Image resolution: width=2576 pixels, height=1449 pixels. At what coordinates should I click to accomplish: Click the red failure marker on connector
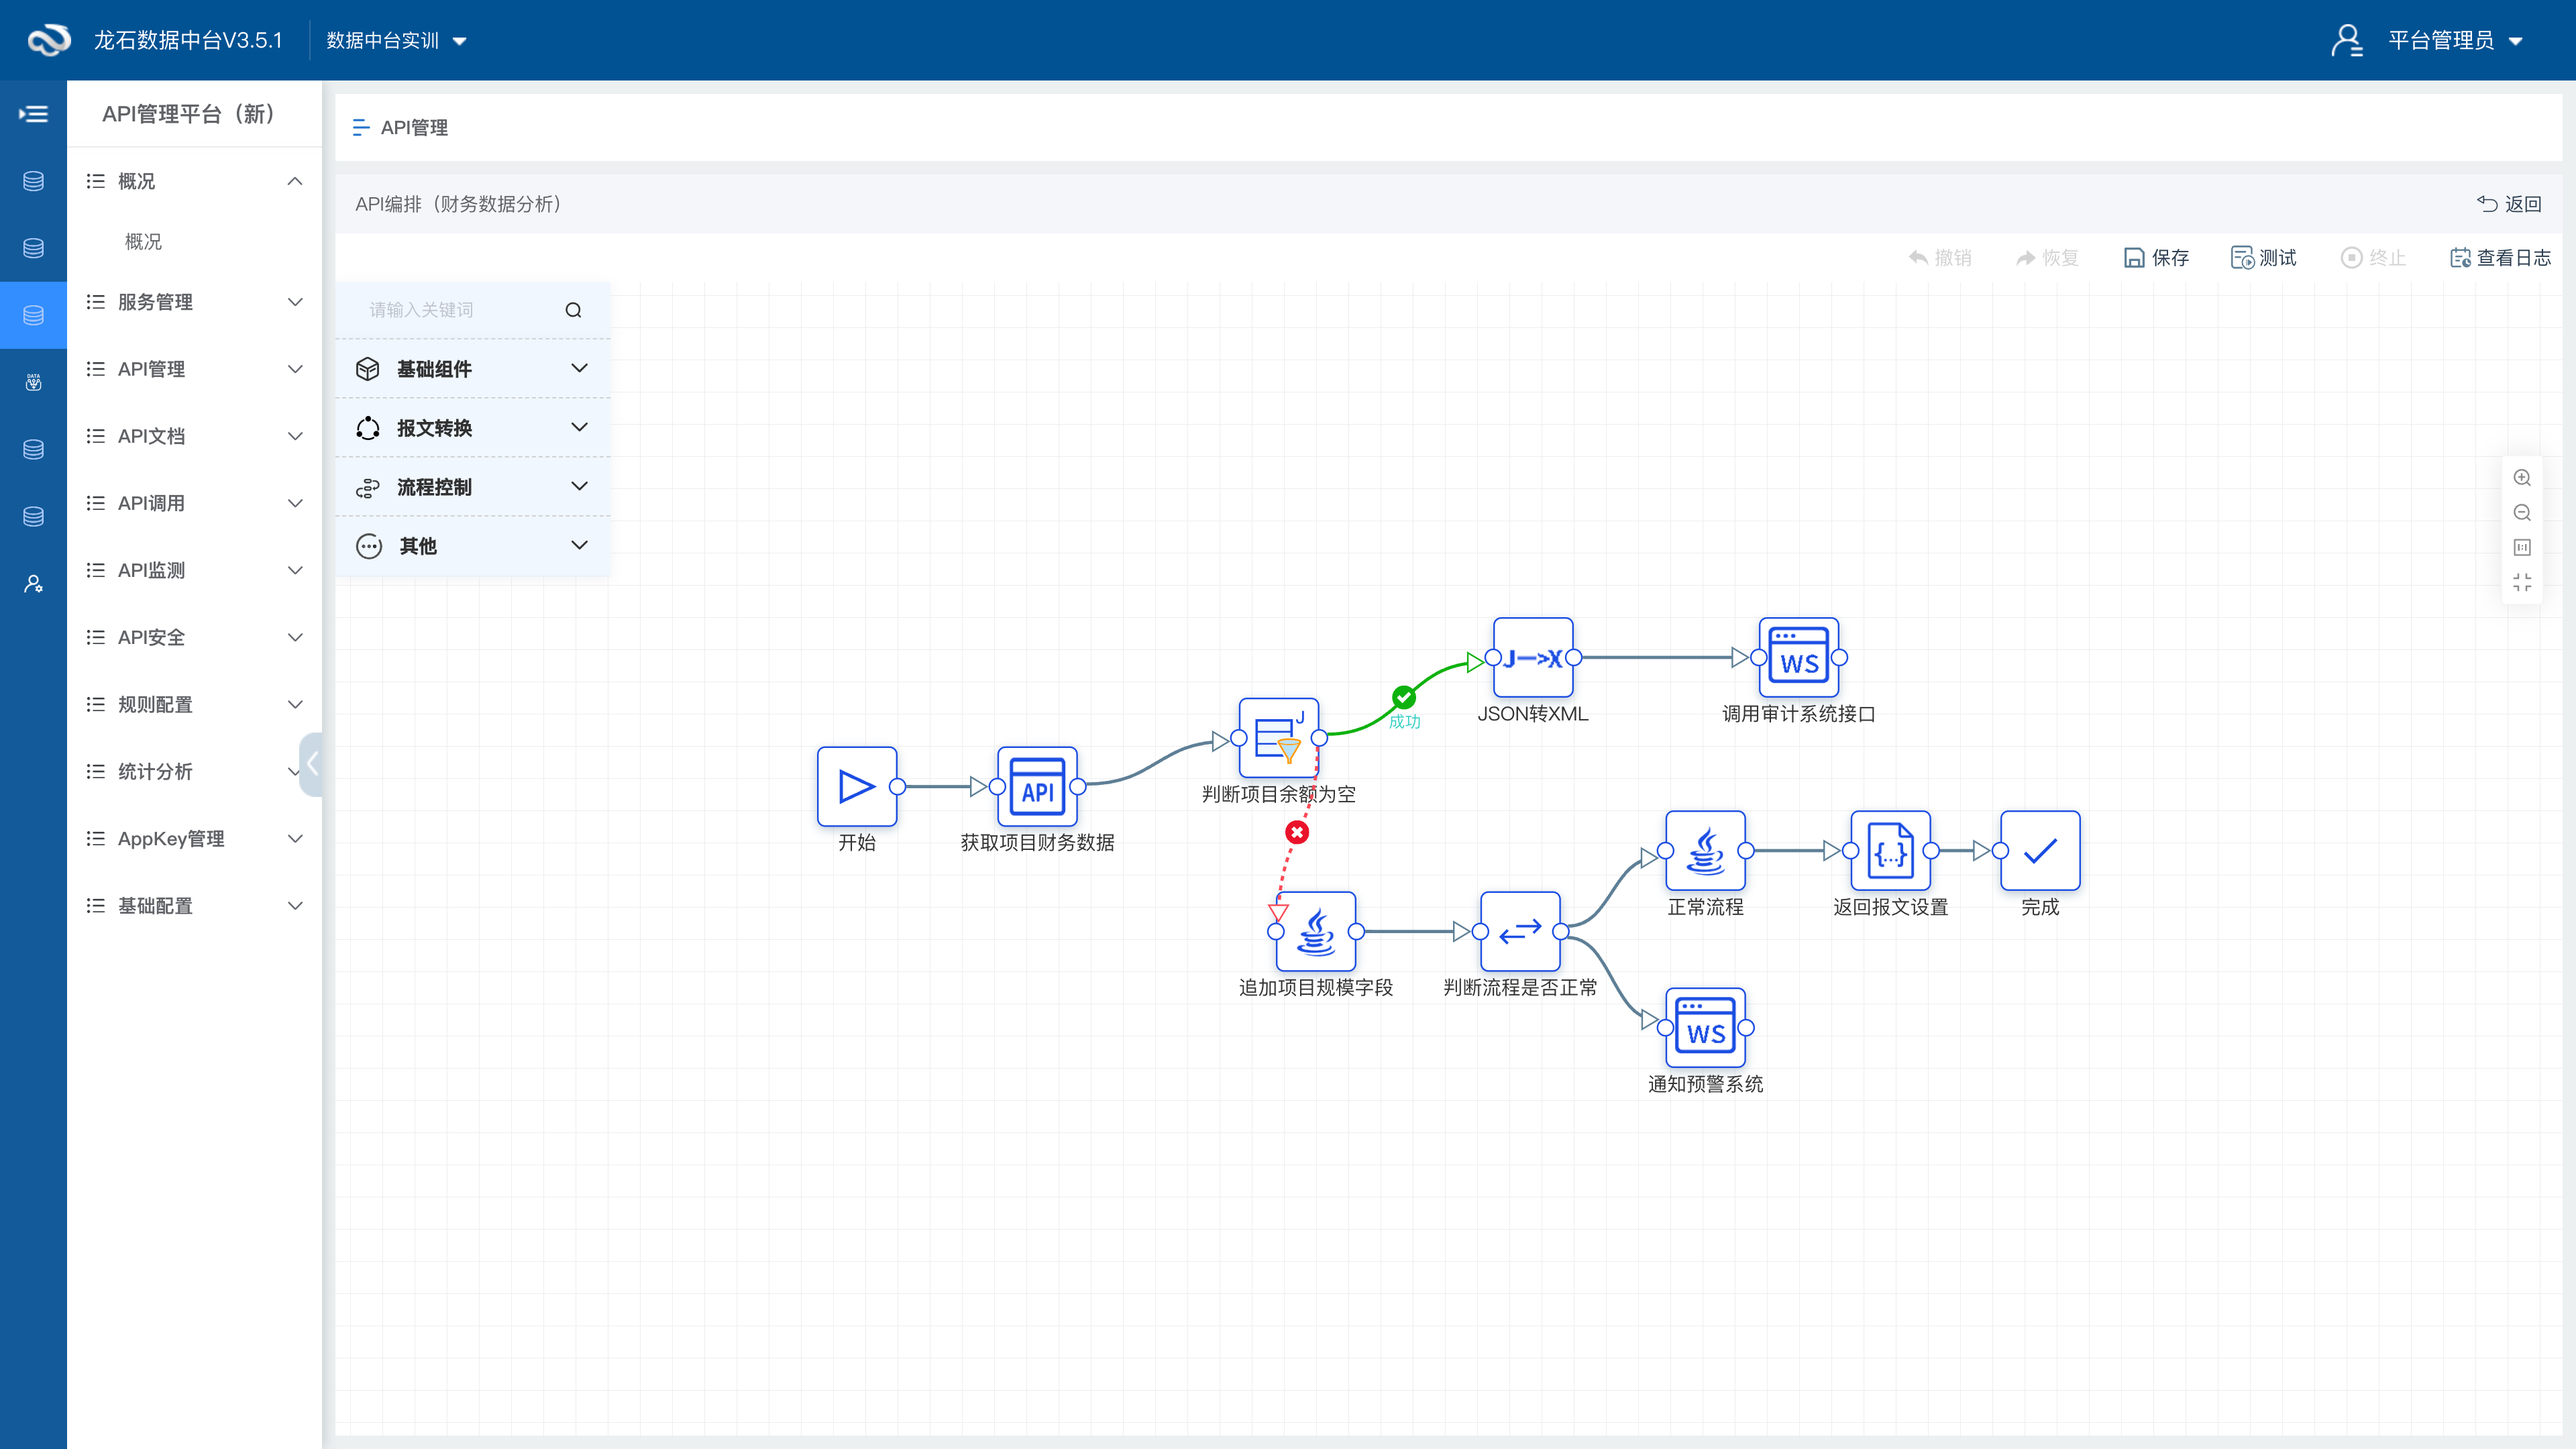click(1297, 832)
